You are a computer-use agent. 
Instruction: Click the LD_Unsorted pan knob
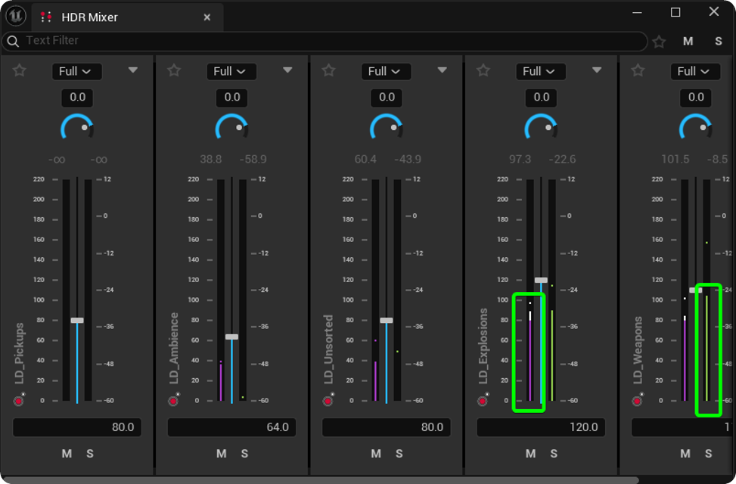[387, 127]
